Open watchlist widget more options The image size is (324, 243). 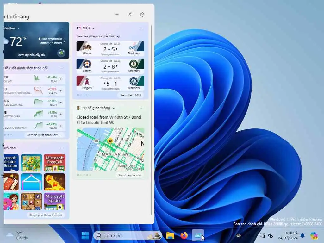(62, 68)
